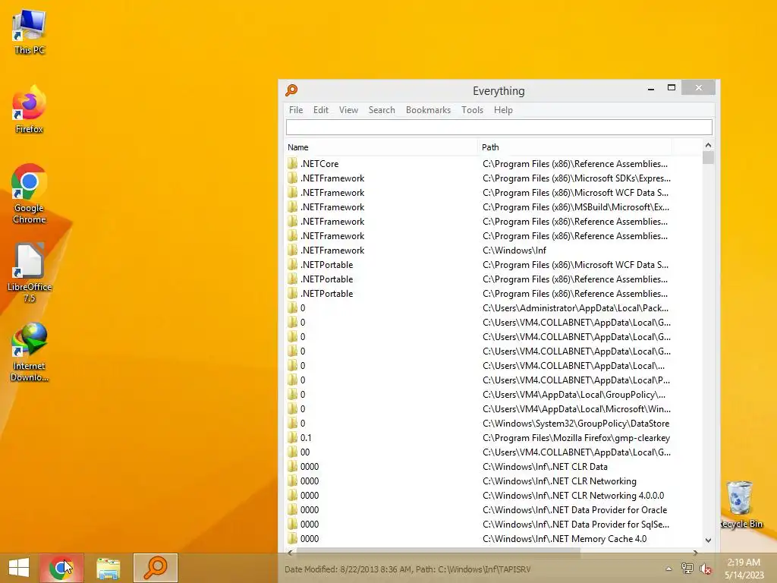
Task: Click the vertical scrollbar up arrow
Action: pos(708,145)
